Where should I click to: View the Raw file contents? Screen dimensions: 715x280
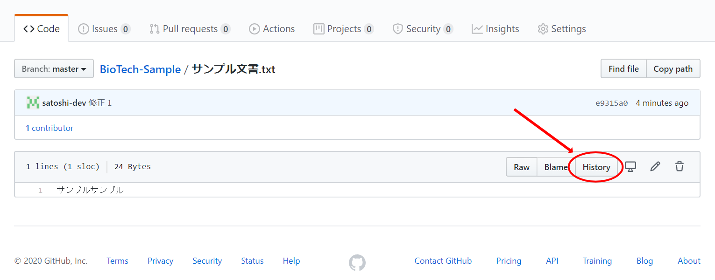pos(522,167)
